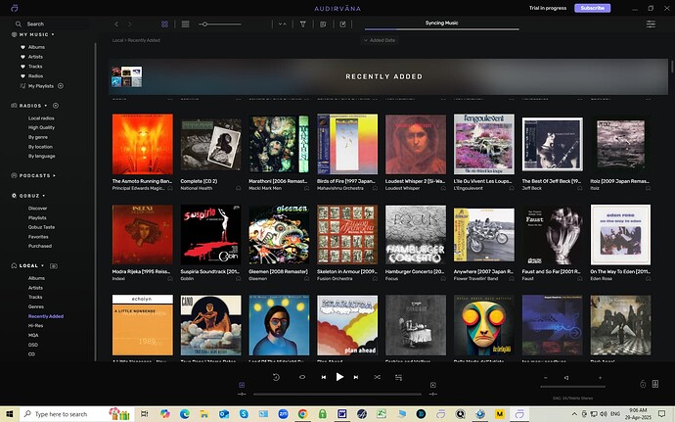This screenshot has width=675, height=422.
Task: Toggle shuffle playback
Action: coord(377,377)
